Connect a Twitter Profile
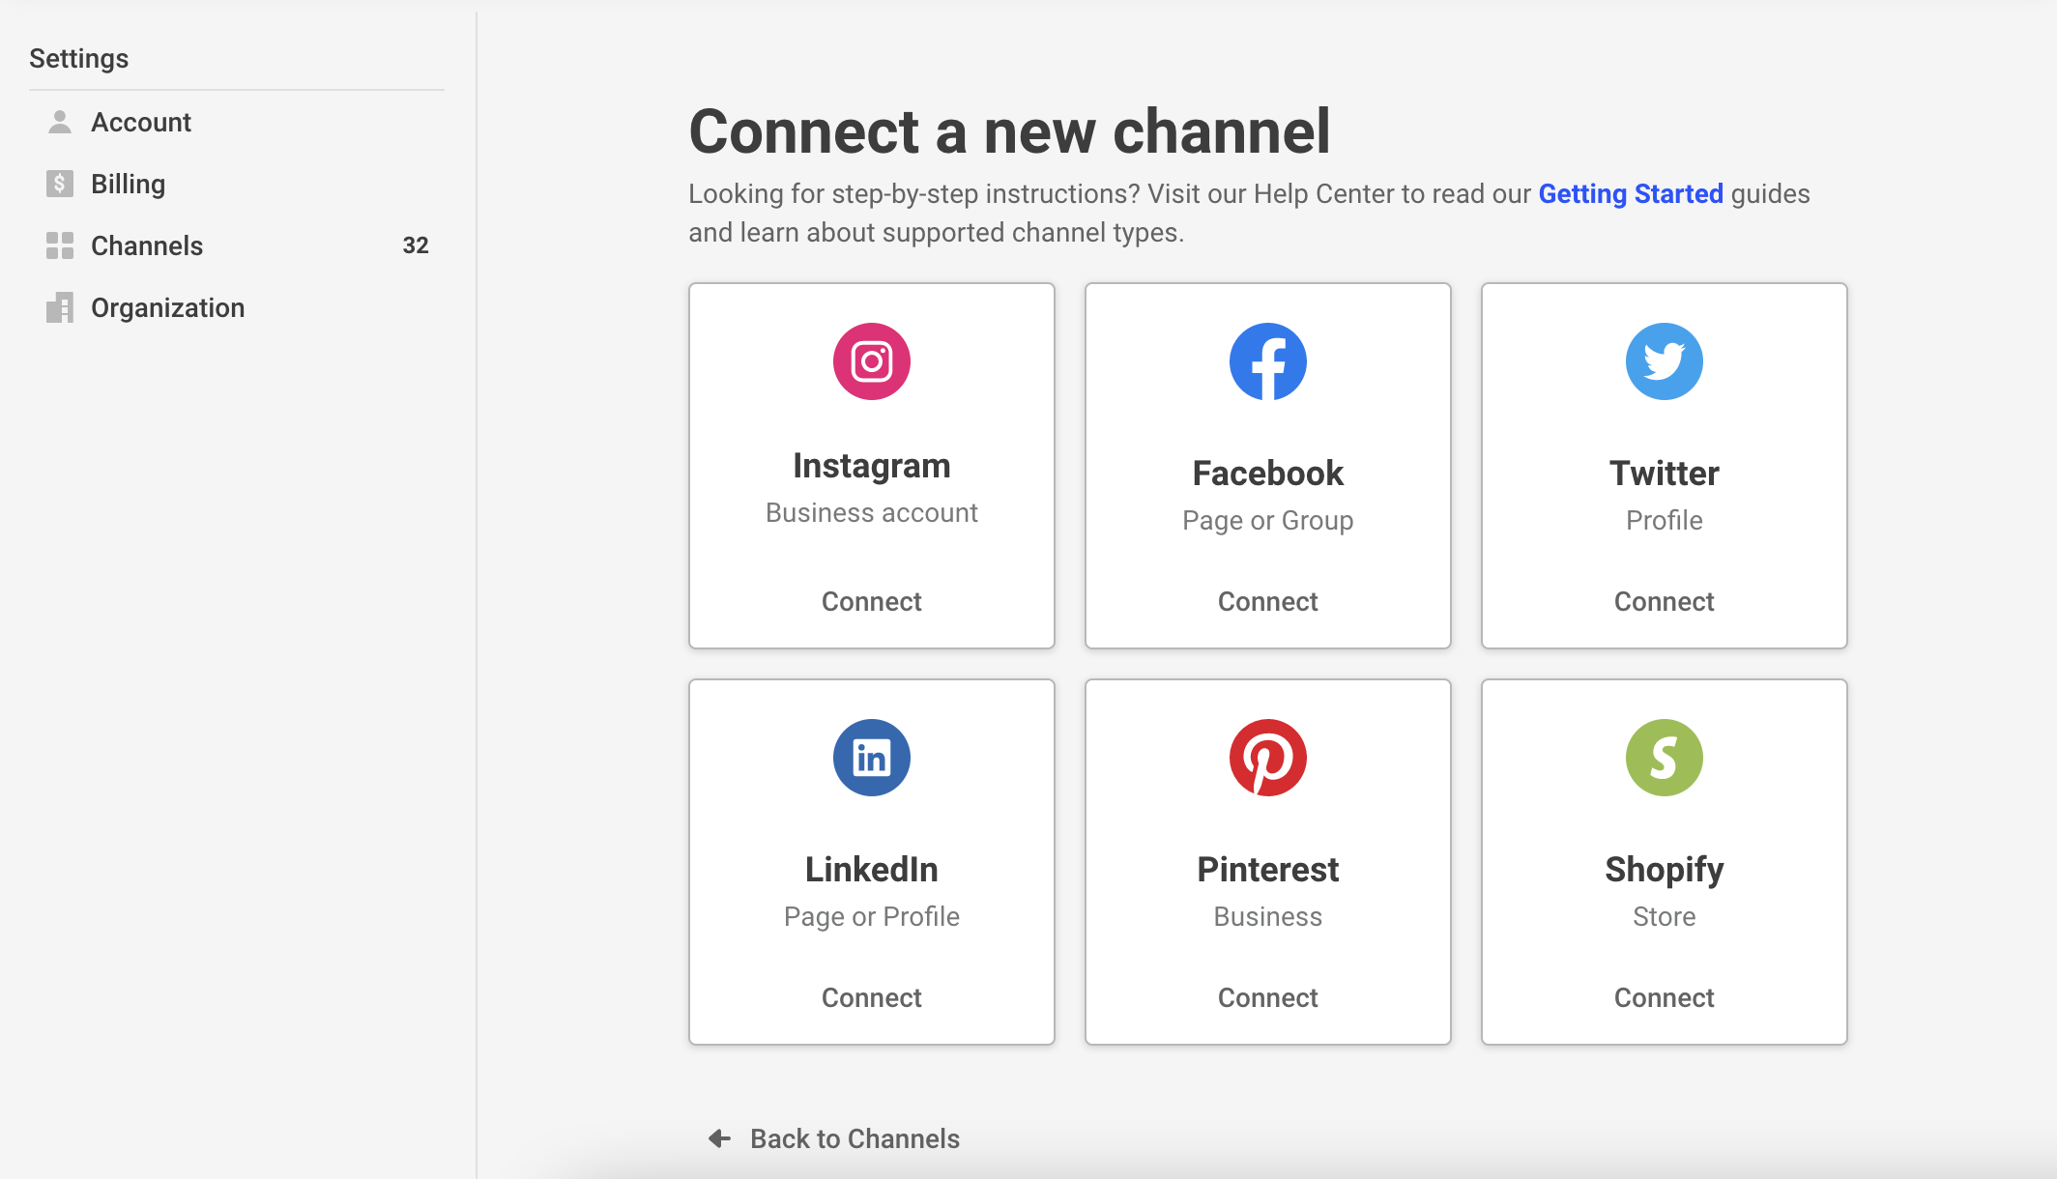This screenshot has height=1179, width=2057. point(1664,601)
